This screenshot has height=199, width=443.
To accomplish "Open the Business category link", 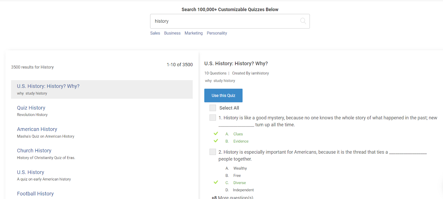I will coord(172,33).
